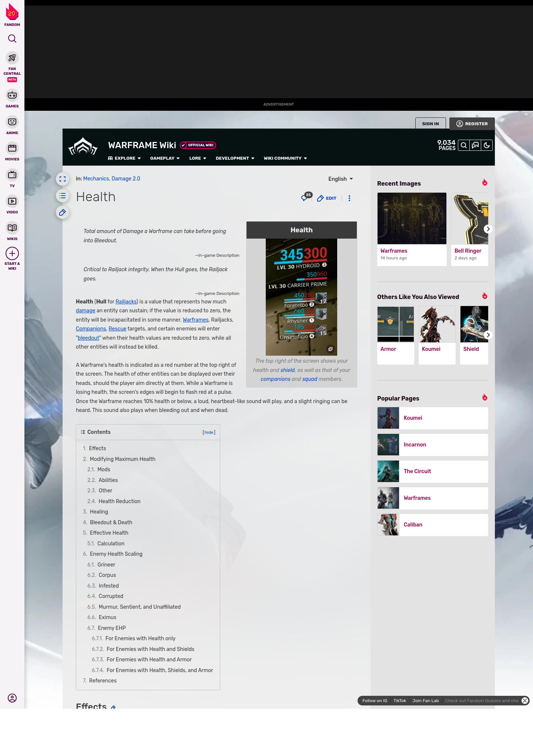Open the Games category icon
This screenshot has width=533, height=741.
(12, 98)
